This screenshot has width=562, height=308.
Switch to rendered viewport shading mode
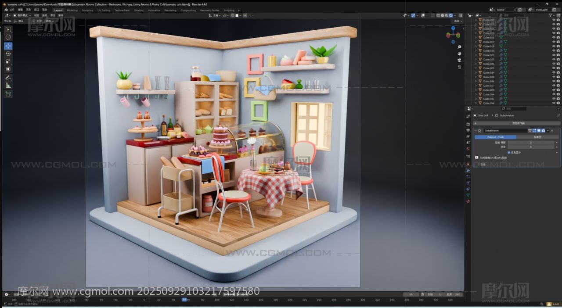(x=450, y=15)
